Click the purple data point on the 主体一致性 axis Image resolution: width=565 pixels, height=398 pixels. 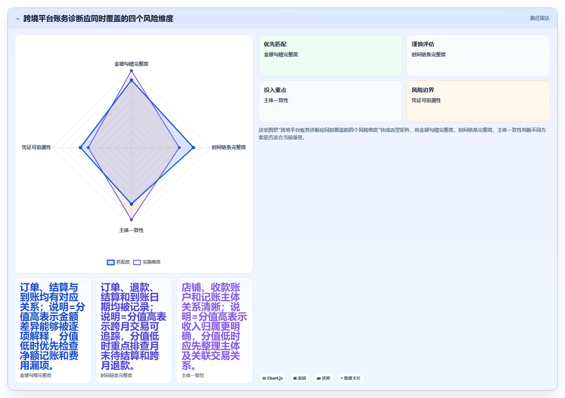(x=131, y=220)
